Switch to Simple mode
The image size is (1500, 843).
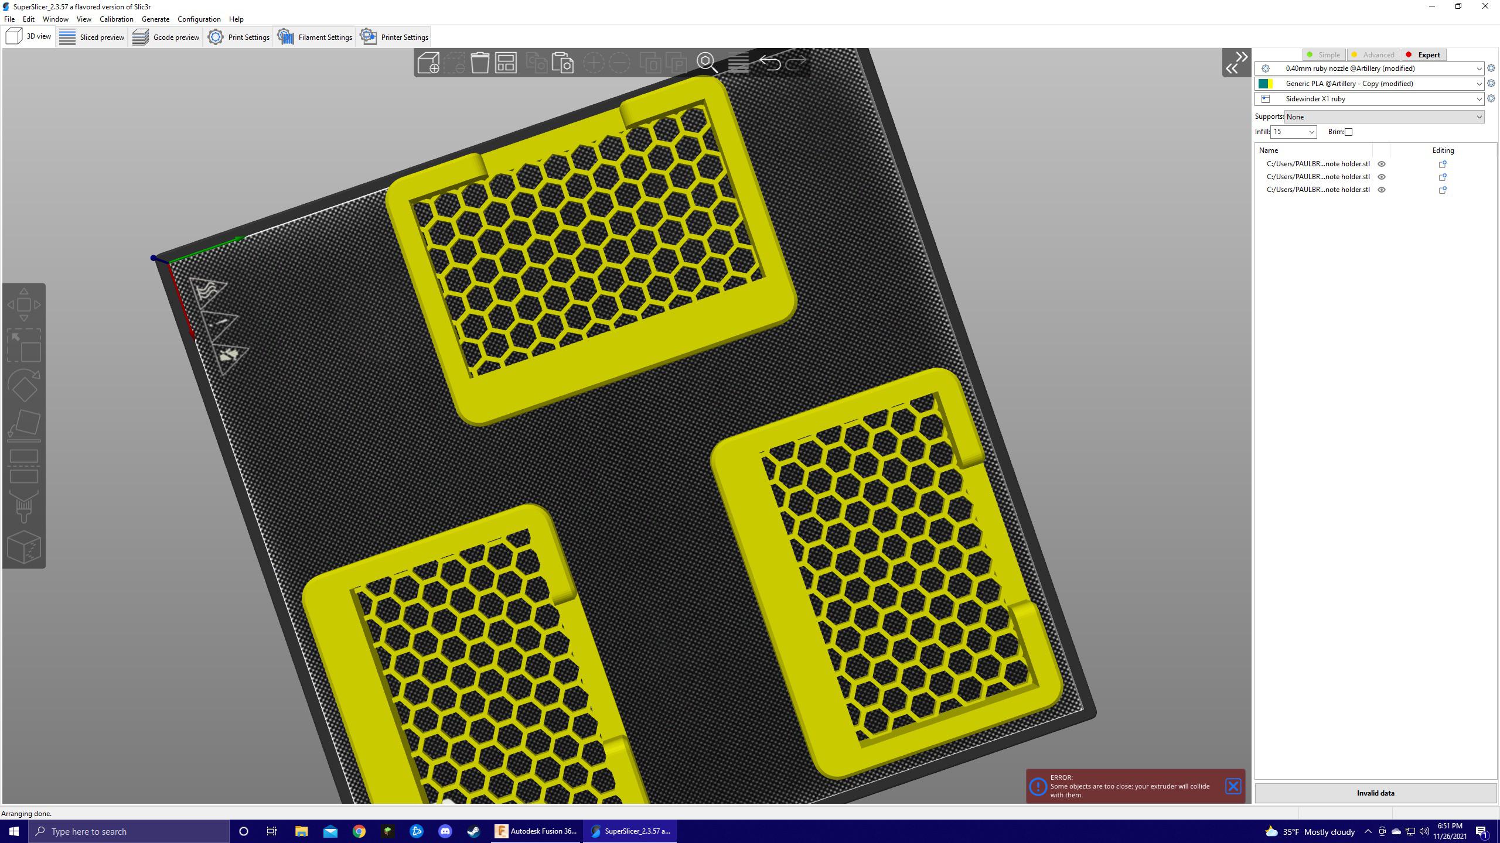[1325, 54]
